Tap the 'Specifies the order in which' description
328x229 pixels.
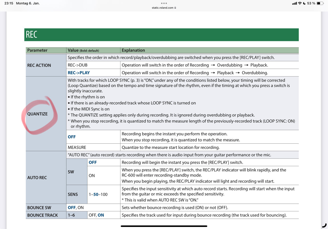pyautogui.click(x=171, y=58)
